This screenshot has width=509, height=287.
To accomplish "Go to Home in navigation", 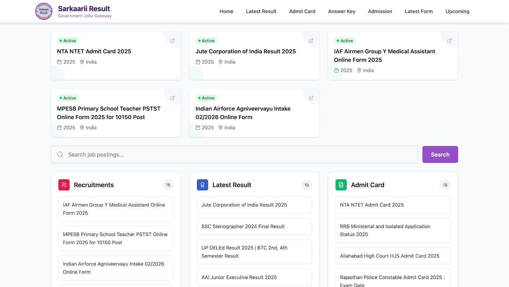I will [x=226, y=11].
